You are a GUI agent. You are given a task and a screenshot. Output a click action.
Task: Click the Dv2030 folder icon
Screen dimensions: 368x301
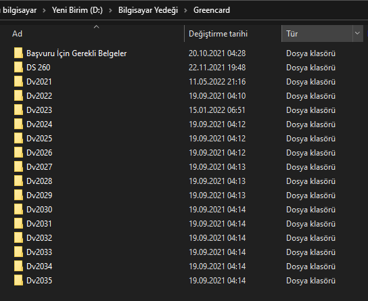pos(18,209)
